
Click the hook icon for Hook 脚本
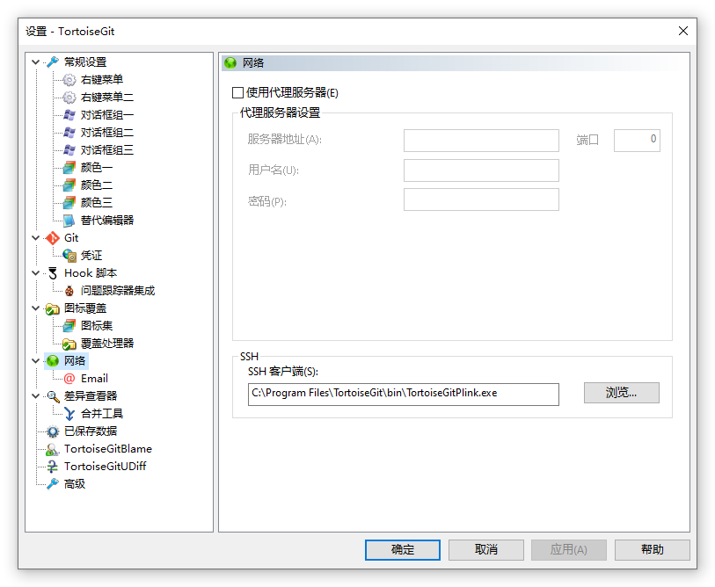53,273
